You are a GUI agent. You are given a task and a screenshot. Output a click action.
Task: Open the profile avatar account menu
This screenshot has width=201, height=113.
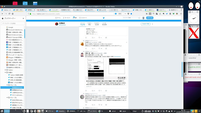[x=144, y=18]
